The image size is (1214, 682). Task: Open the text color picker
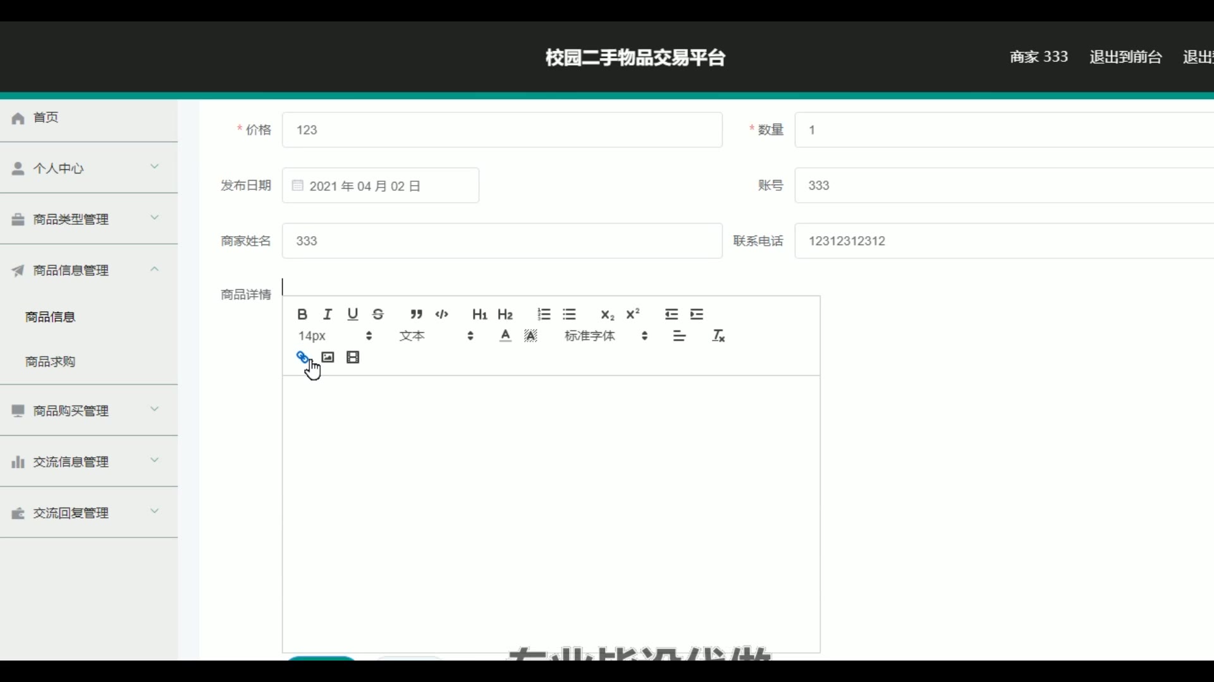(505, 336)
